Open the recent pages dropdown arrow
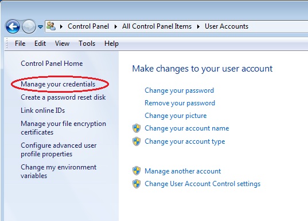This screenshot has width=308, height=221. (x=41, y=26)
